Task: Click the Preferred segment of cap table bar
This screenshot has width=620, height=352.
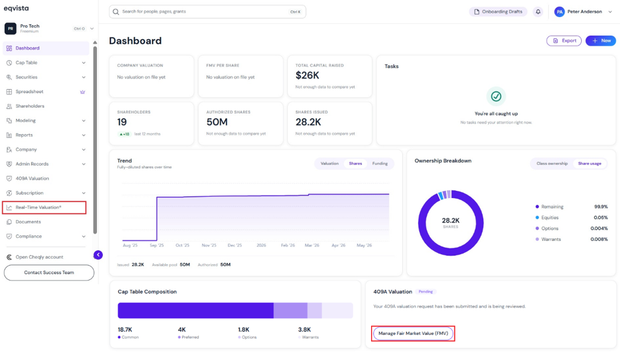Action: pyautogui.click(x=291, y=310)
